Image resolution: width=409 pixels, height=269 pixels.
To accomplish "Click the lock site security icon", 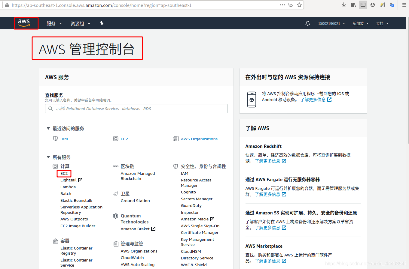I will (7, 5).
